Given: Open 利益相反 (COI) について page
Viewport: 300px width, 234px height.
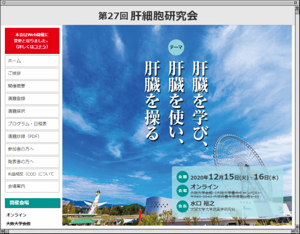Looking at the screenshot, I should click(x=32, y=174).
